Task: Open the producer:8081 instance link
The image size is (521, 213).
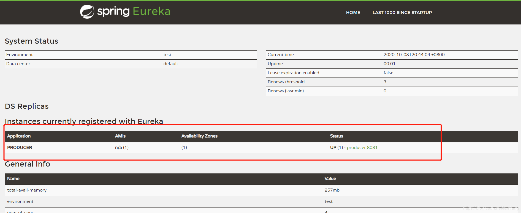Action: point(362,147)
